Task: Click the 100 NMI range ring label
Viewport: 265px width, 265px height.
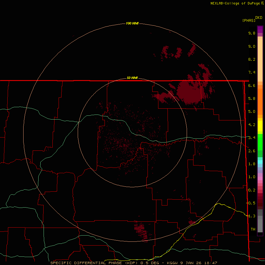Action: click(132, 23)
